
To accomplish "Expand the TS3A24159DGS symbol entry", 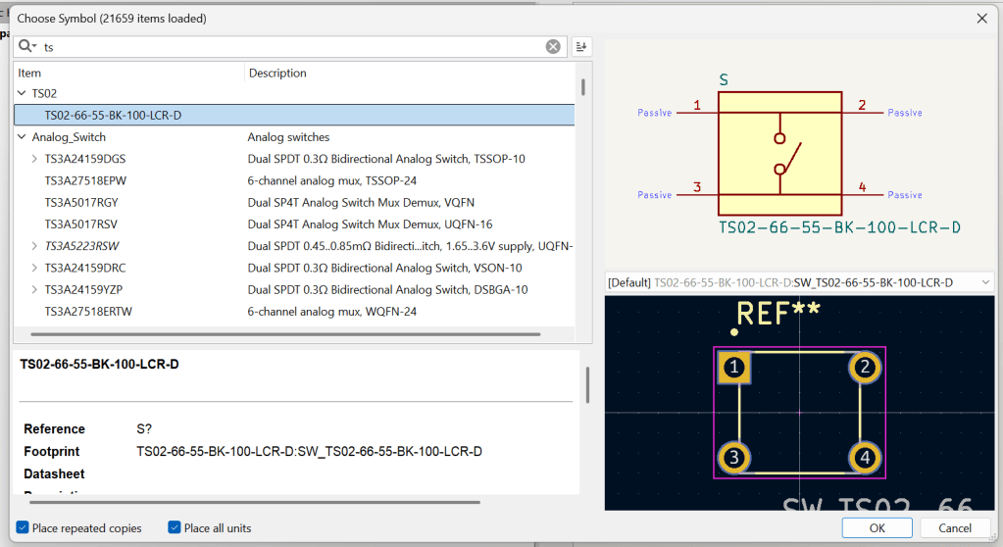I will pyautogui.click(x=34, y=159).
